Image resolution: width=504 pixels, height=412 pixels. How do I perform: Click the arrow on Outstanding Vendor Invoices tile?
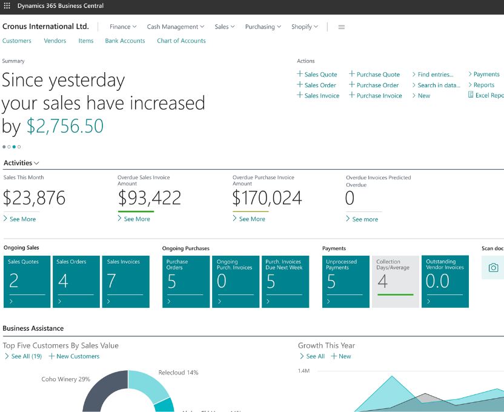point(428,302)
